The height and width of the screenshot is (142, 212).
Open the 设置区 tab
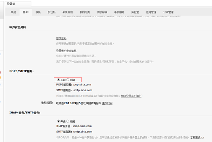(x=18, y=4)
